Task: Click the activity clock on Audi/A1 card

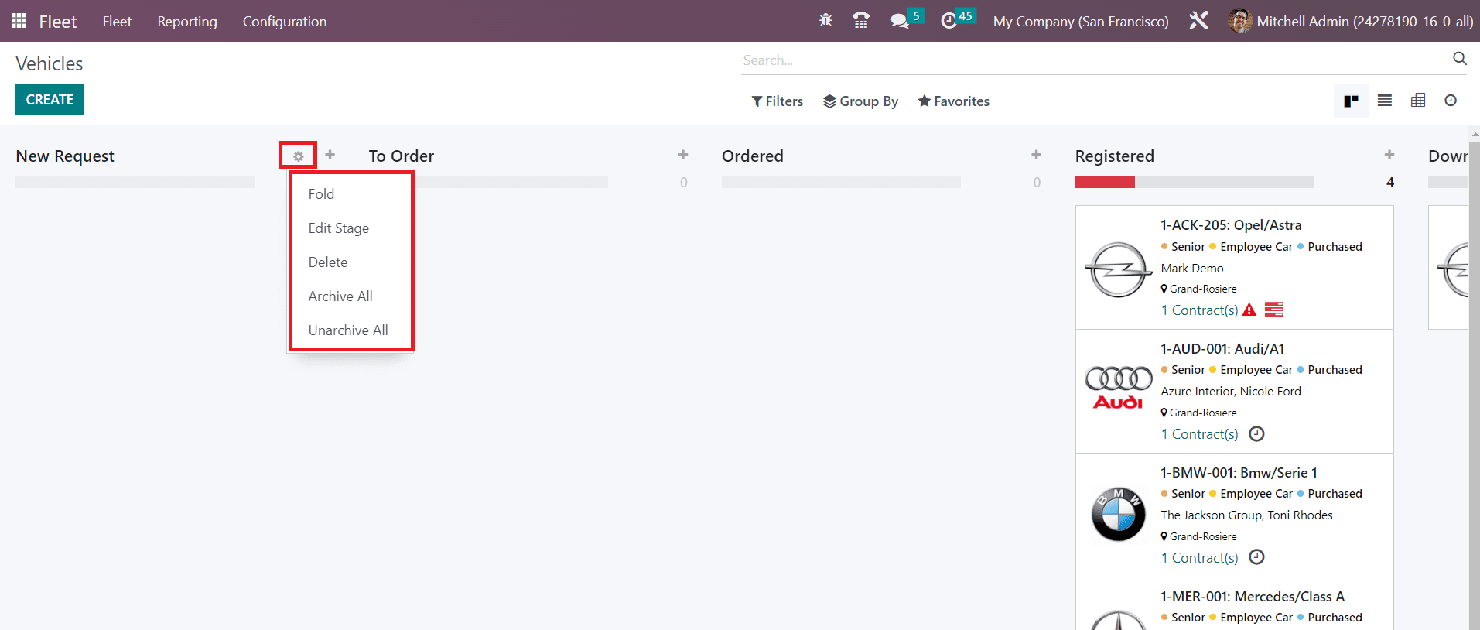Action: tap(1256, 433)
